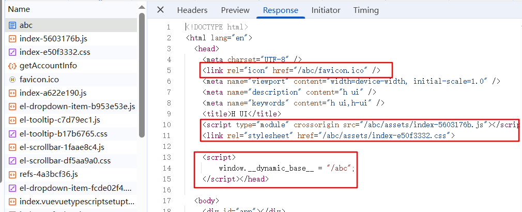Image resolution: width=522 pixels, height=212 pixels.
Task: Click script icon beside index-5603176b.js
Action: (12, 39)
